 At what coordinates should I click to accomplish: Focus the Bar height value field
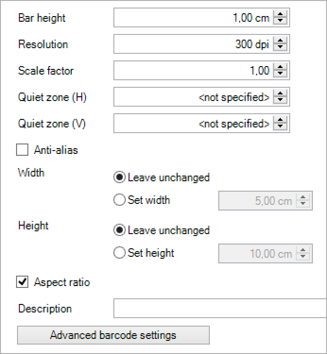tap(193, 17)
